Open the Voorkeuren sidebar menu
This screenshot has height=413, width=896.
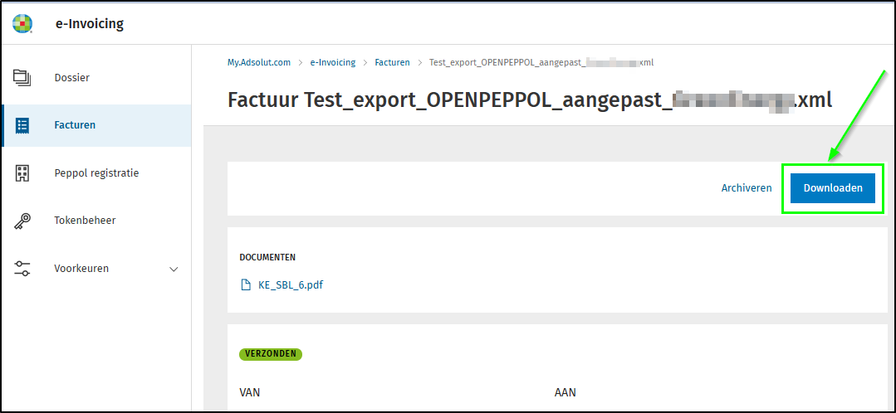pyautogui.click(x=81, y=269)
